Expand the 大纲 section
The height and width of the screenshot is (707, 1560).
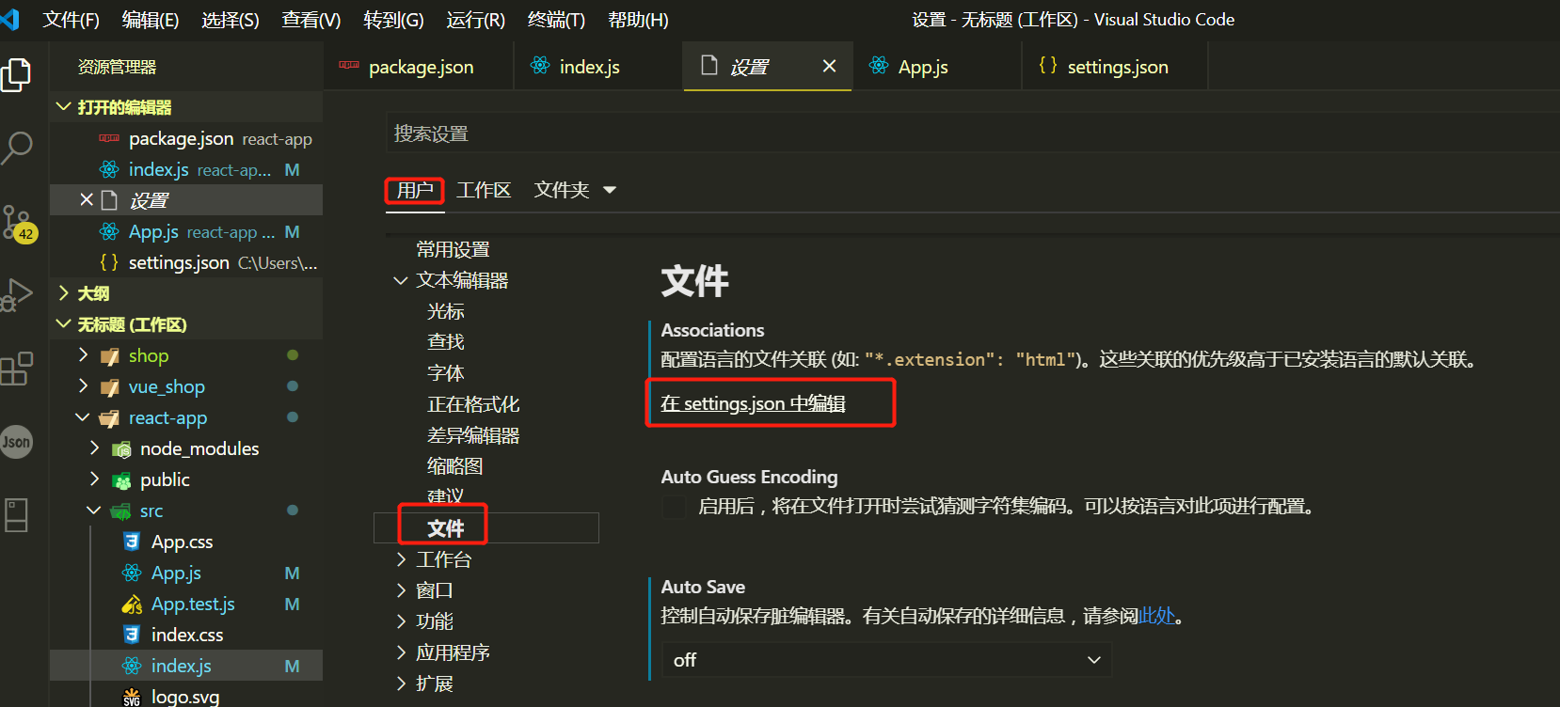coord(64,292)
